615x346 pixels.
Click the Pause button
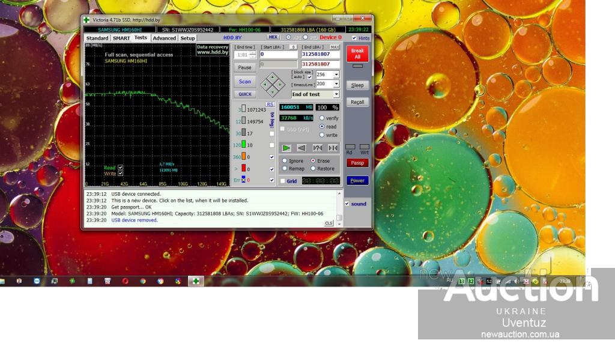245,67
